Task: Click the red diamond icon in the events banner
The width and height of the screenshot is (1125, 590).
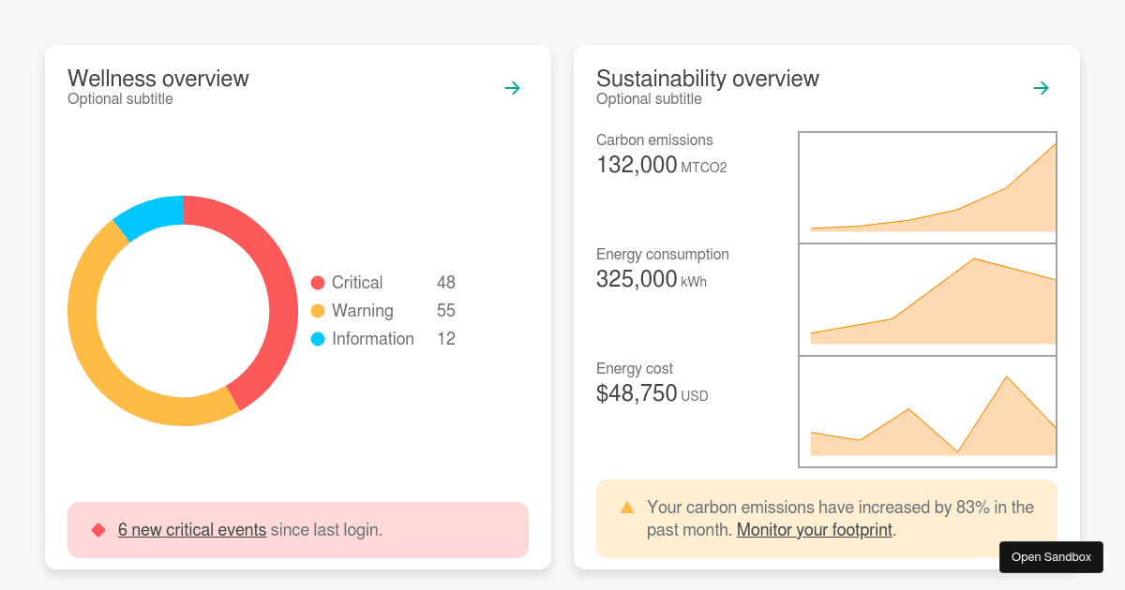Action: 97,529
